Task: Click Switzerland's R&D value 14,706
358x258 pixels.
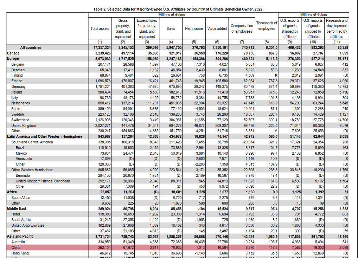Action: (x=343, y=120)
